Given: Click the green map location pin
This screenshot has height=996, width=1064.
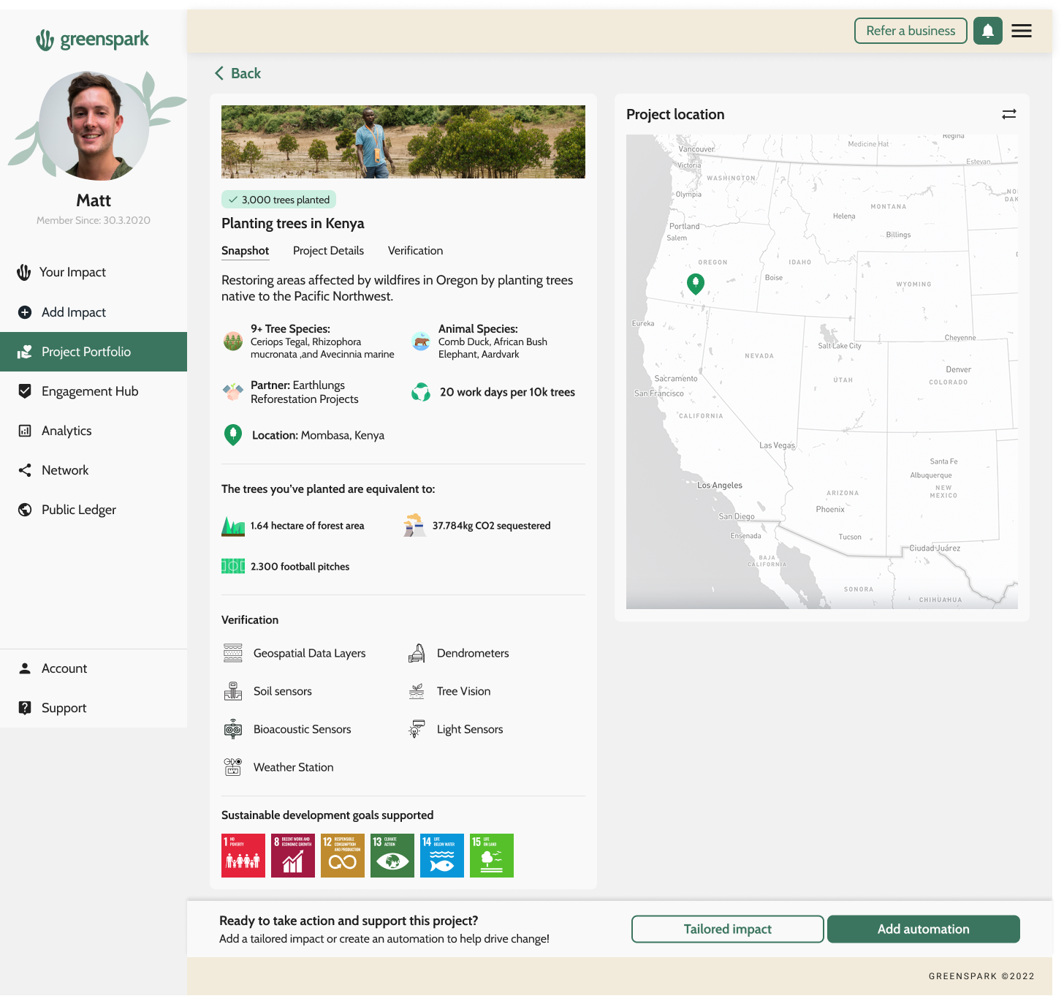Looking at the screenshot, I should 696,283.
